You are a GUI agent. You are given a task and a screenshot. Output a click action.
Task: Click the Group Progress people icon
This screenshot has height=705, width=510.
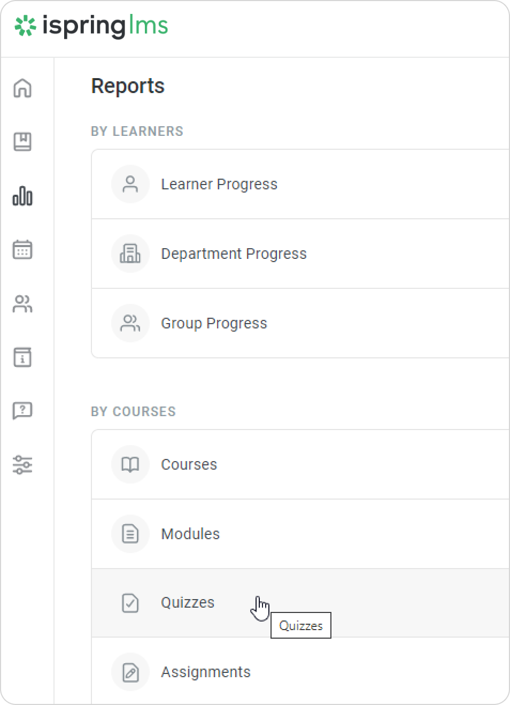(130, 323)
